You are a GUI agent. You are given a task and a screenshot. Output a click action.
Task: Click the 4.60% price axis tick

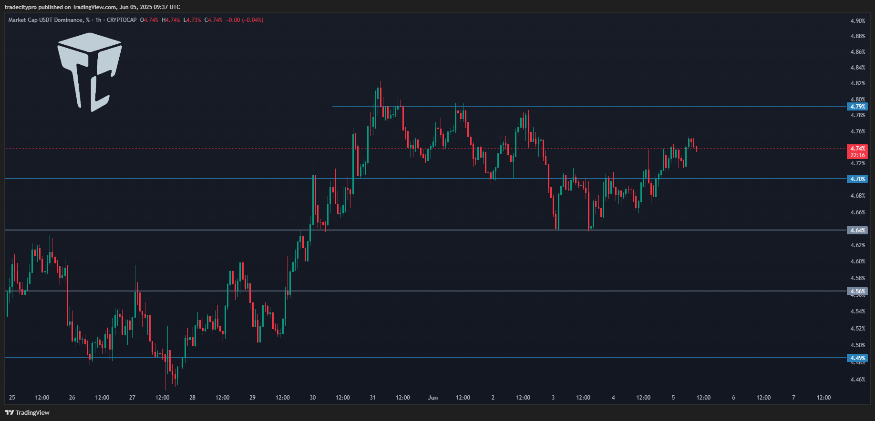click(x=857, y=261)
